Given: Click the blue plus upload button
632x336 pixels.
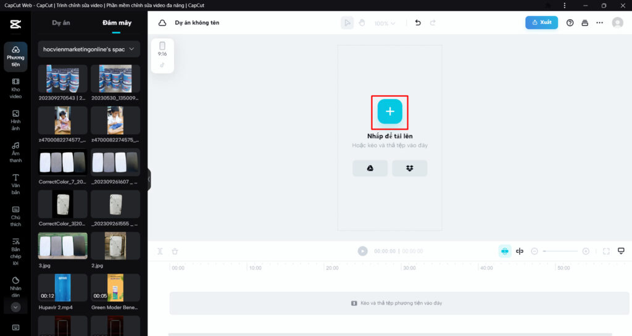Looking at the screenshot, I should [389, 111].
